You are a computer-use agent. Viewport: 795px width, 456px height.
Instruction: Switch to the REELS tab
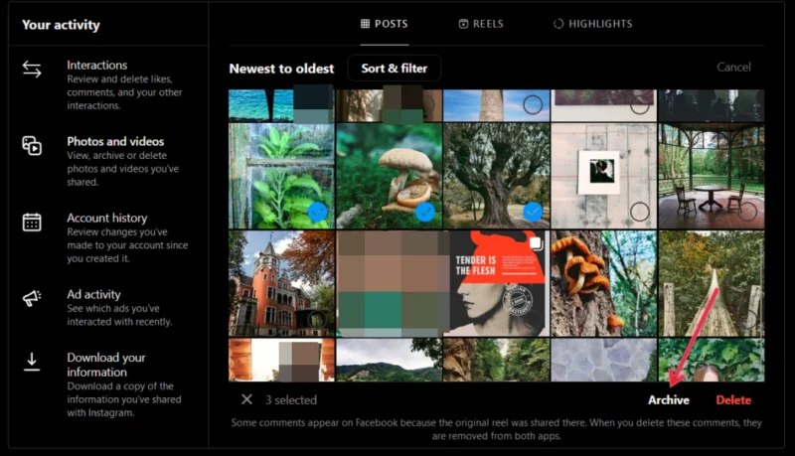pos(481,24)
